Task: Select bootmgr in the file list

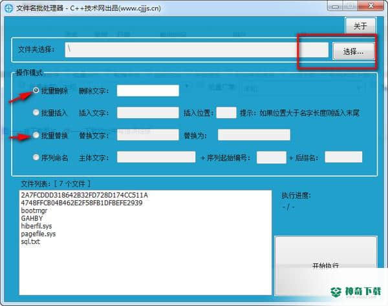Action: click(x=34, y=210)
